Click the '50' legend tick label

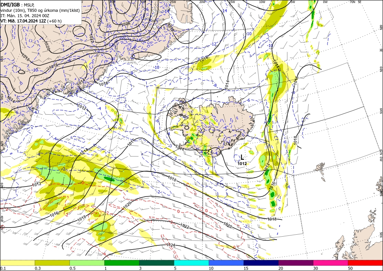tap(350, 268)
